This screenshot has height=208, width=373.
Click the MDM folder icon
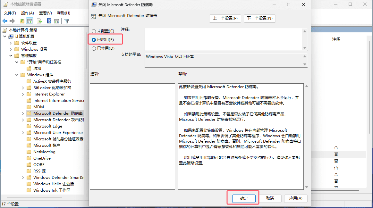coord(29,107)
